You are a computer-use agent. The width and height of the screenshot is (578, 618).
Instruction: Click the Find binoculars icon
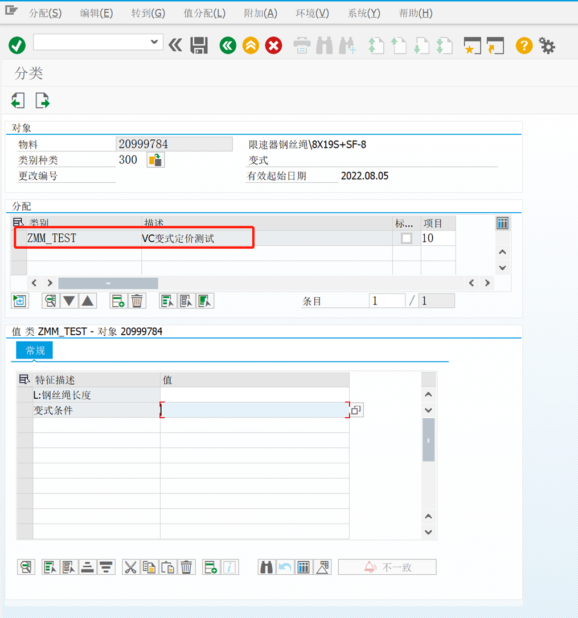point(325,46)
